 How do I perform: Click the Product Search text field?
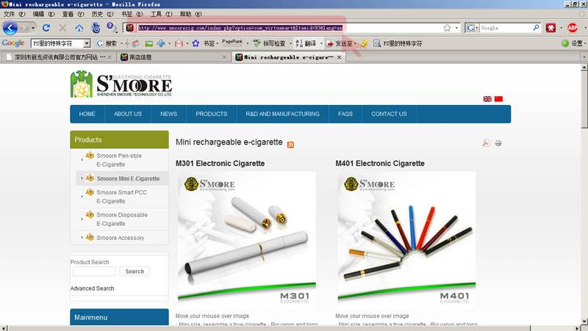click(93, 272)
